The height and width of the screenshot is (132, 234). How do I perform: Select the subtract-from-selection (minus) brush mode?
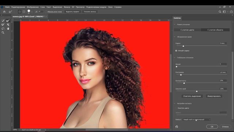coord(24,12)
